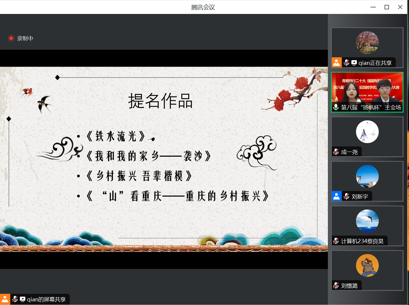This screenshot has width=409, height=305.
Task: Unmute the microphone in qian的屏幕共享 bar
Action: [x=15, y=299]
